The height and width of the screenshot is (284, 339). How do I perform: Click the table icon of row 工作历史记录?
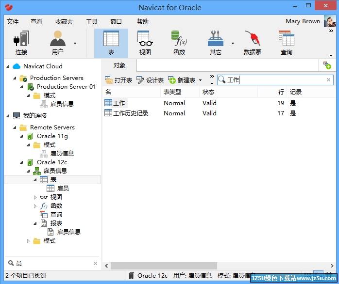point(108,113)
